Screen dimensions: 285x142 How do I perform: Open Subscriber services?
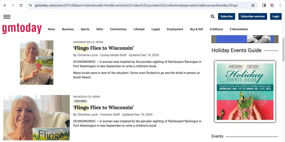[252, 16]
